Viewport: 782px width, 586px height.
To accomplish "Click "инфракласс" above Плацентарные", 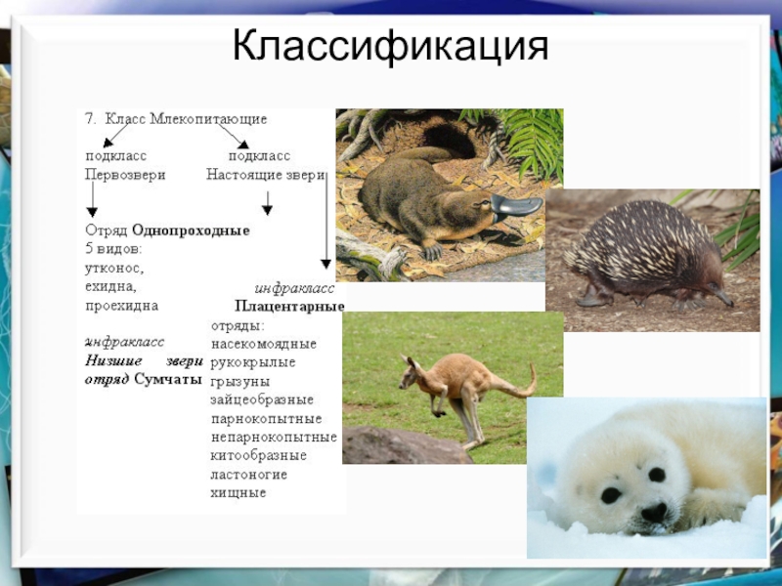I will coord(295,288).
